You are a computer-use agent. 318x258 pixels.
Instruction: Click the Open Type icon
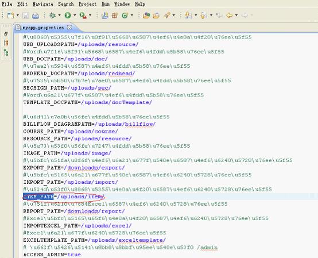point(146,15)
